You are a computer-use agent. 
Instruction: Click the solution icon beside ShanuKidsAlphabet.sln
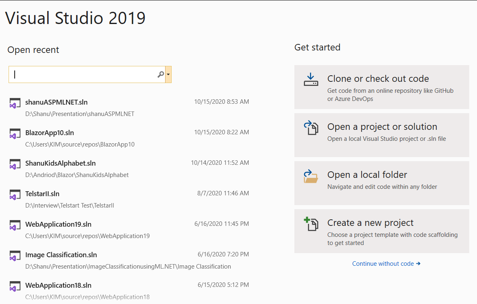(15, 164)
